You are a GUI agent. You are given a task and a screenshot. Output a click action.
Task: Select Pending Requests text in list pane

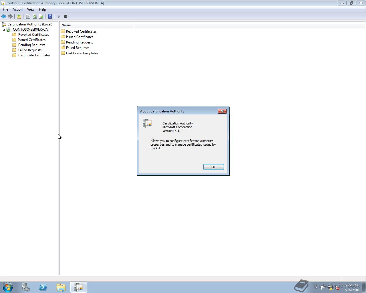(79, 42)
